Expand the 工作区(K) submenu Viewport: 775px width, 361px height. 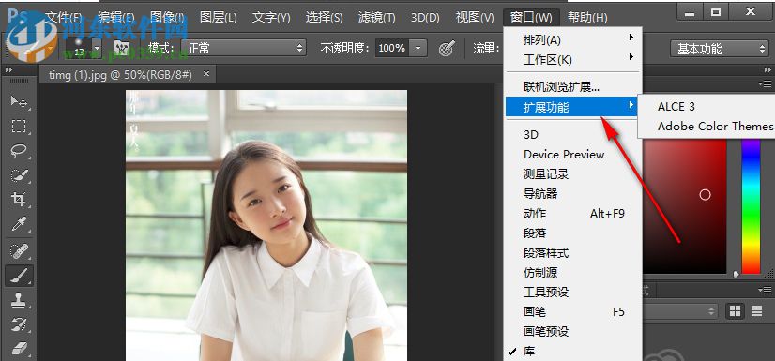pyautogui.click(x=573, y=60)
